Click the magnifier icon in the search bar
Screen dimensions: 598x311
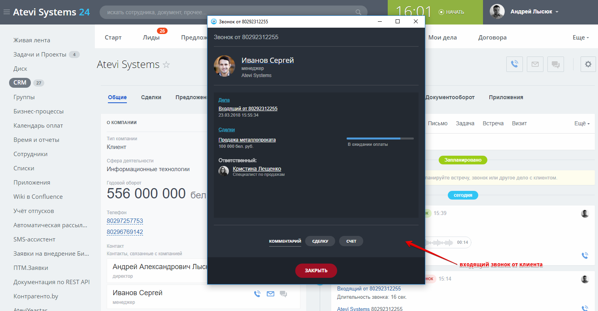coord(358,12)
